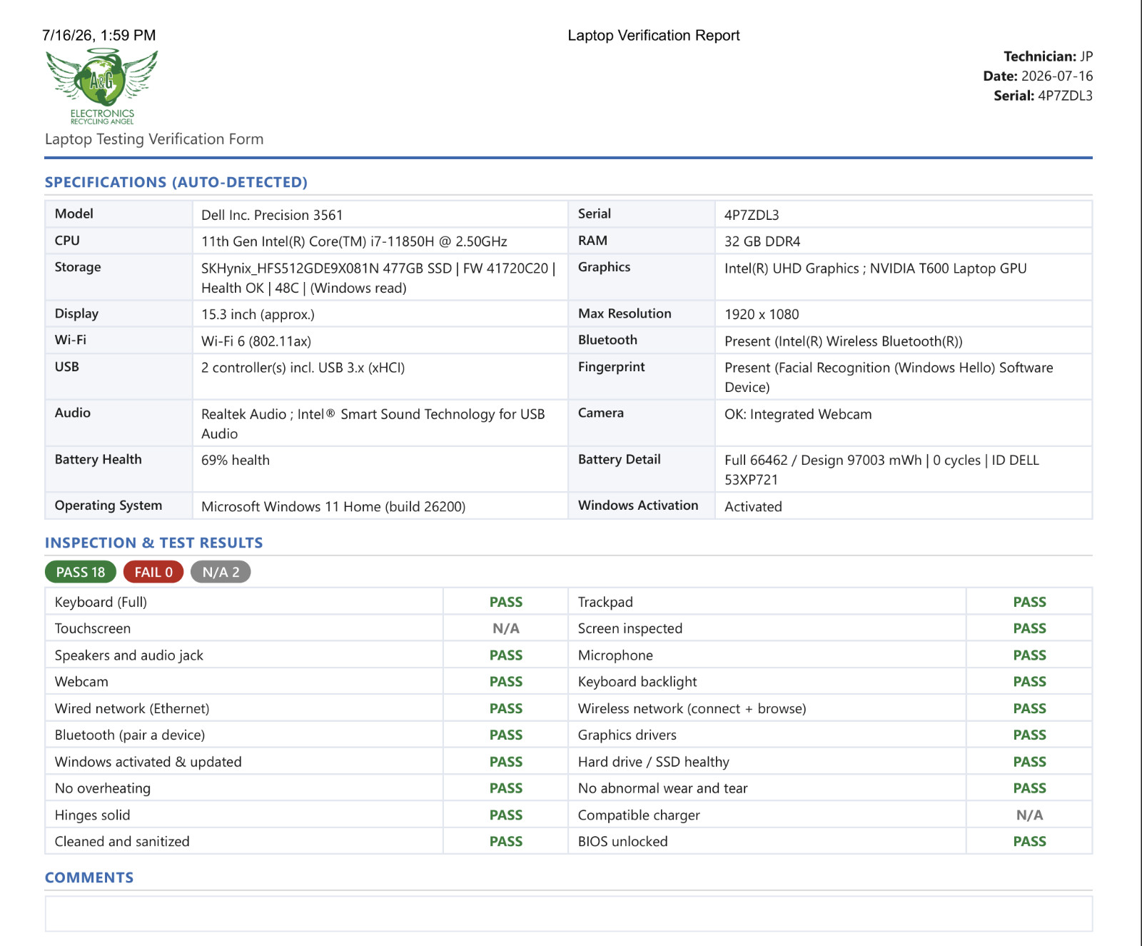The image size is (1142, 946).
Task: Select the green PASS 18 badge
Action: pyautogui.click(x=81, y=572)
